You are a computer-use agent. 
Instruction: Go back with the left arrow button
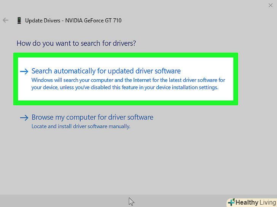[x=5, y=20]
